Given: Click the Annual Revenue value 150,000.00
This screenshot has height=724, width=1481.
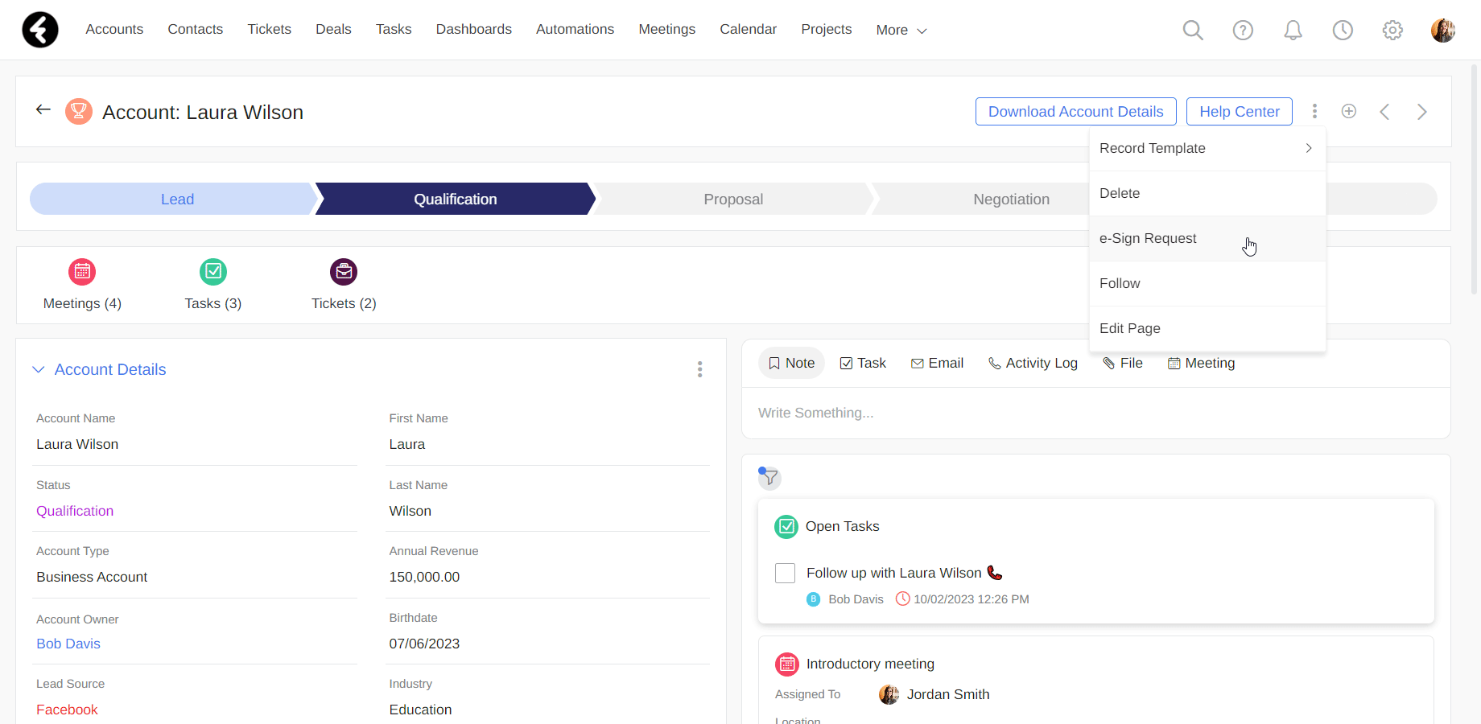Looking at the screenshot, I should 424,577.
